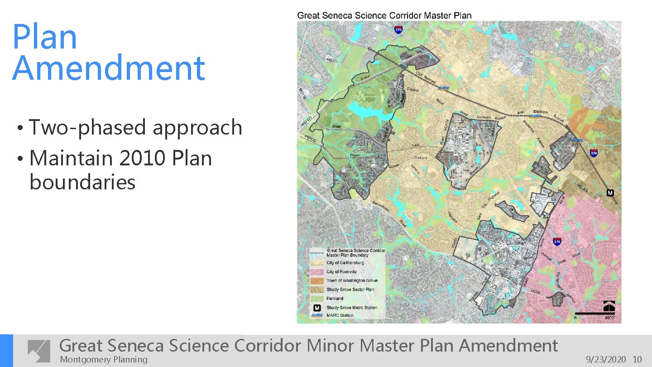Click the north-arrow house icon below the map

click(609, 305)
